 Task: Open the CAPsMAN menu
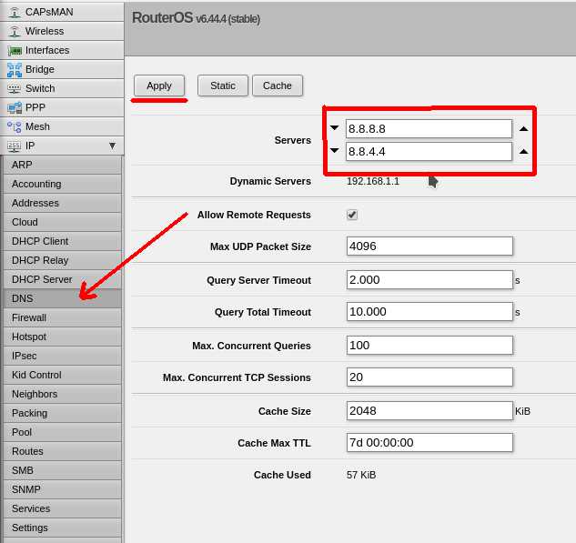pos(62,12)
